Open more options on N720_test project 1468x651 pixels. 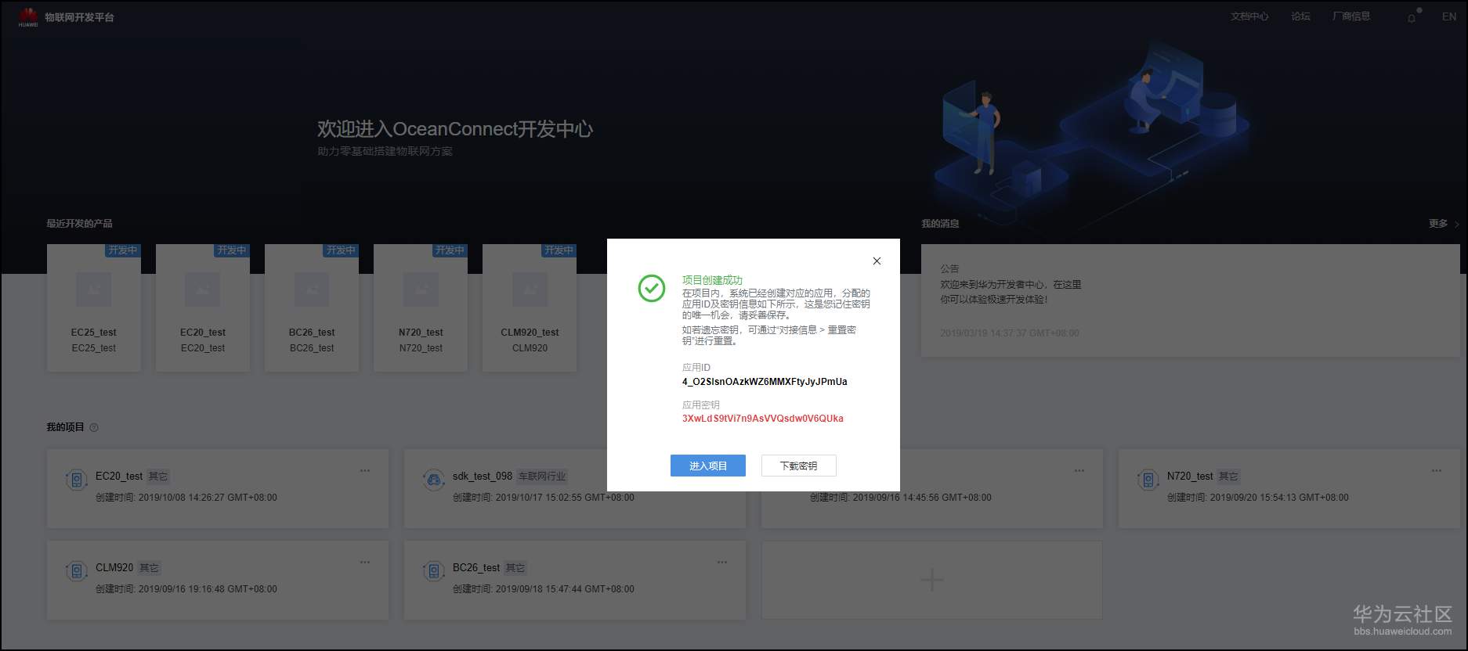[x=1437, y=470]
